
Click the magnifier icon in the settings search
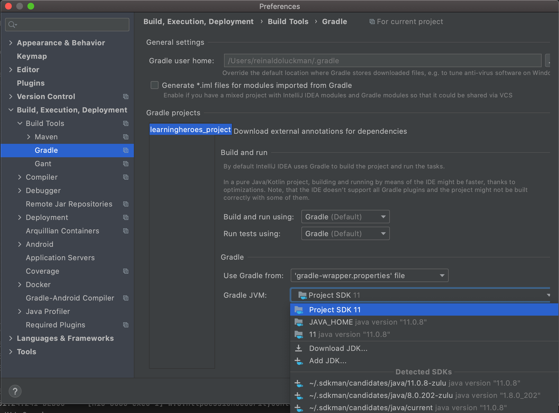(12, 25)
